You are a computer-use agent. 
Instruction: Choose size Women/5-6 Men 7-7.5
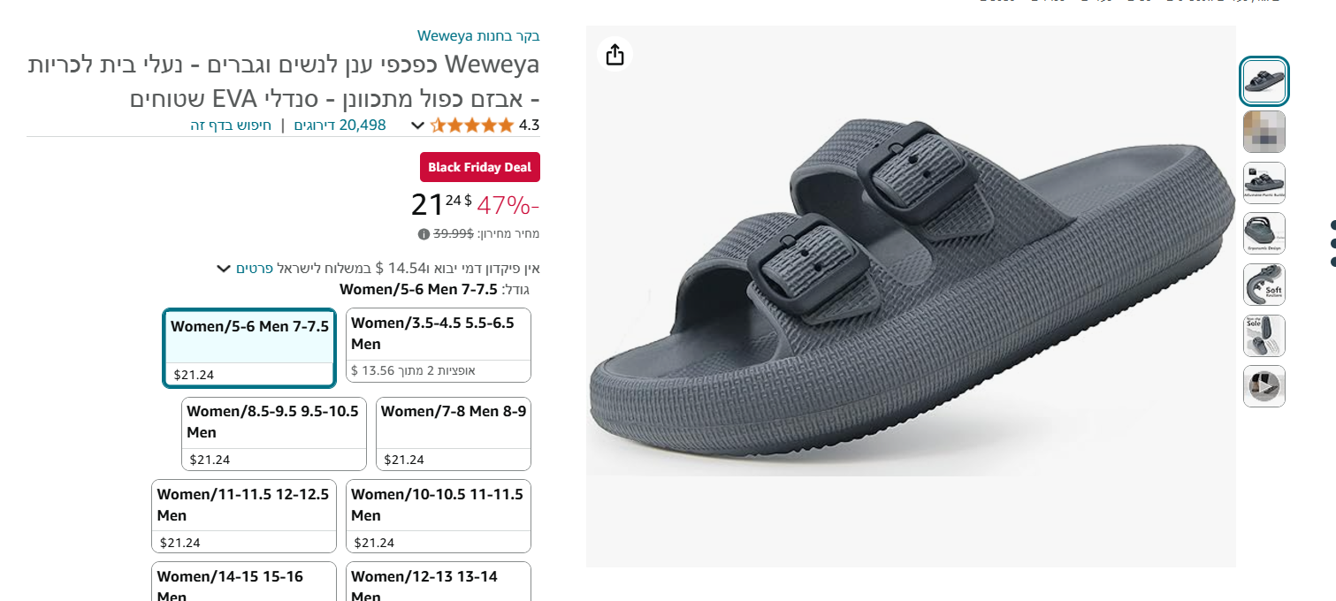249,347
